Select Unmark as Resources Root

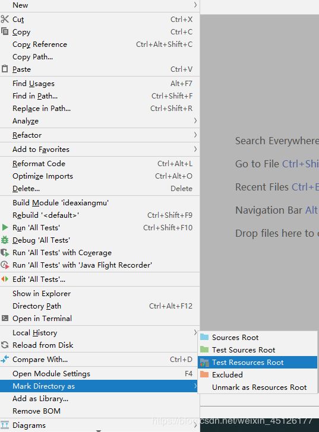point(257,387)
